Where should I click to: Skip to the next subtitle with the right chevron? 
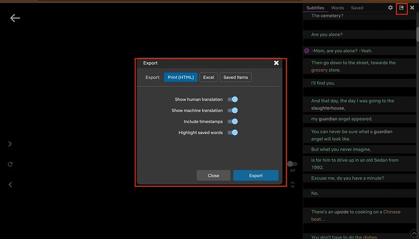coord(10,144)
